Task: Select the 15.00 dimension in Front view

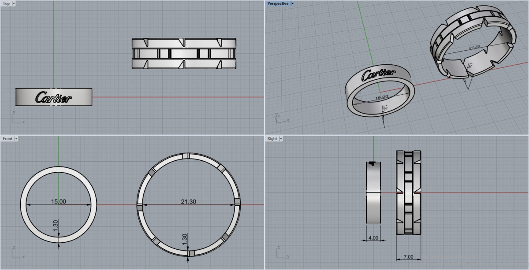Action: click(59, 201)
